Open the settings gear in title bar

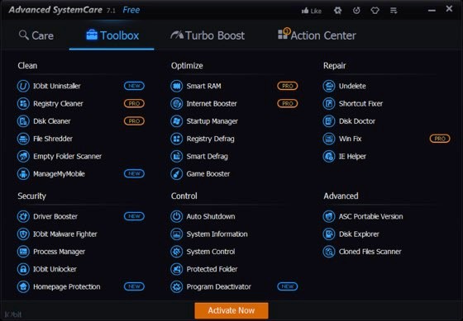(338, 11)
